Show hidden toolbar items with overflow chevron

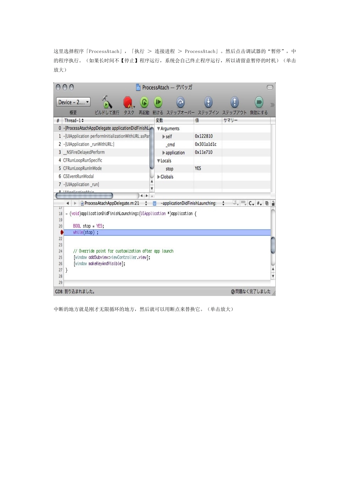click(272, 105)
